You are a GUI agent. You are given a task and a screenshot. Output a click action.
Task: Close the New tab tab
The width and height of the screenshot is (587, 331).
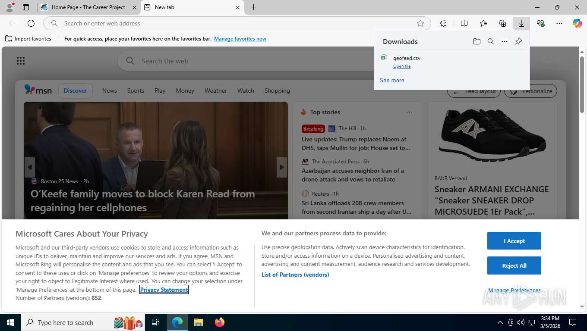coord(237,7)
